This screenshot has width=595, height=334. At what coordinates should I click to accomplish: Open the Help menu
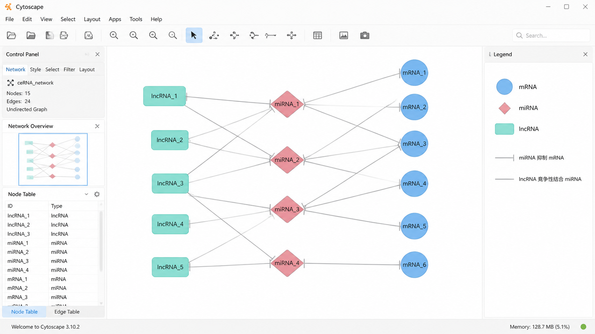tap(156, 19)
